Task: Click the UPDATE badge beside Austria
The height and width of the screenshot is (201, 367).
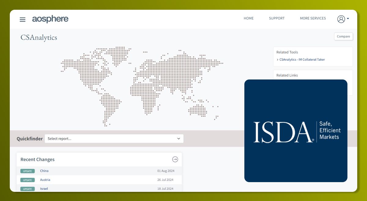Action: 27,180
